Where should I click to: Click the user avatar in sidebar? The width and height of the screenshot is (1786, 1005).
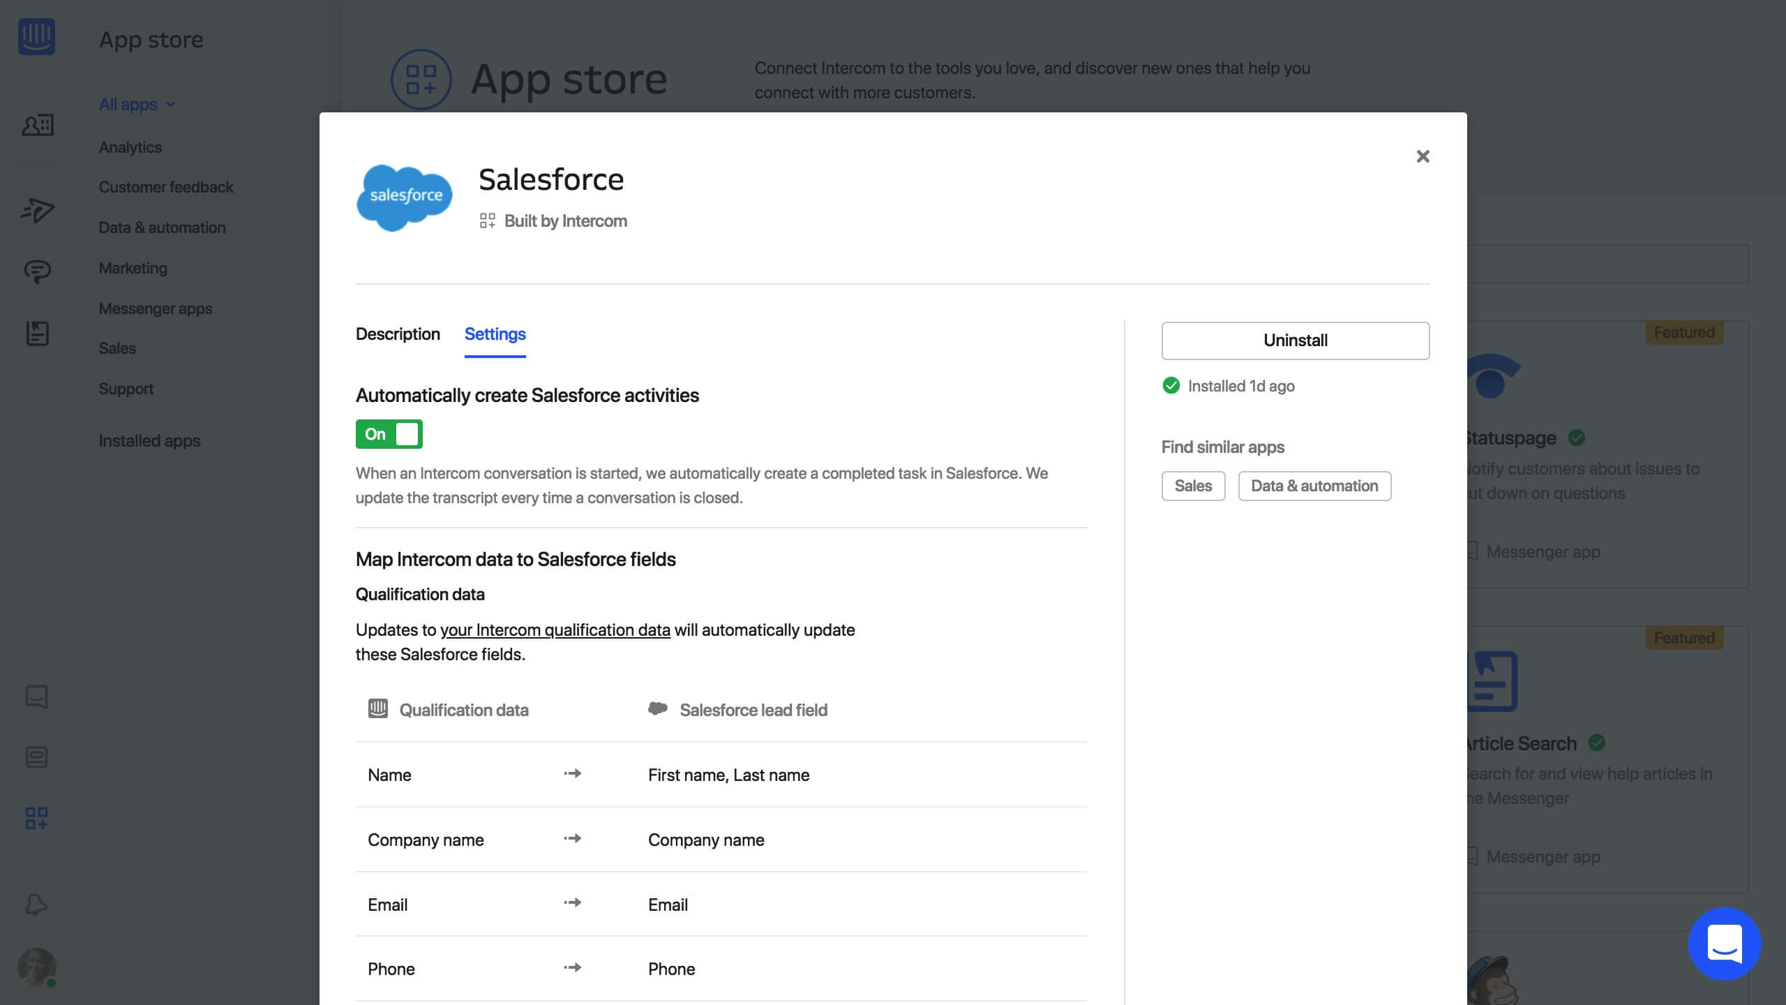click(36, 967)
